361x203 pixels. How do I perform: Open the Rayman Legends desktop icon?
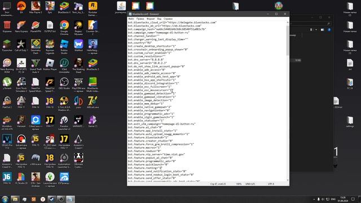tap(50, 47)
